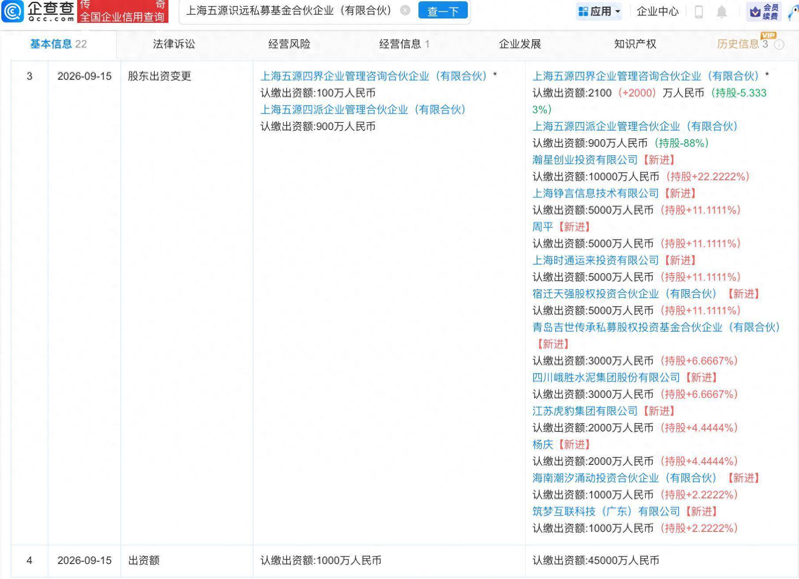Click the member renewal crown icon

pyautogui.click(x=755, y=12)
